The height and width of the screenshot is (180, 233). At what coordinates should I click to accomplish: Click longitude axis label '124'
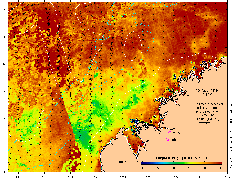pyautogui.click(x=149, y=177)
